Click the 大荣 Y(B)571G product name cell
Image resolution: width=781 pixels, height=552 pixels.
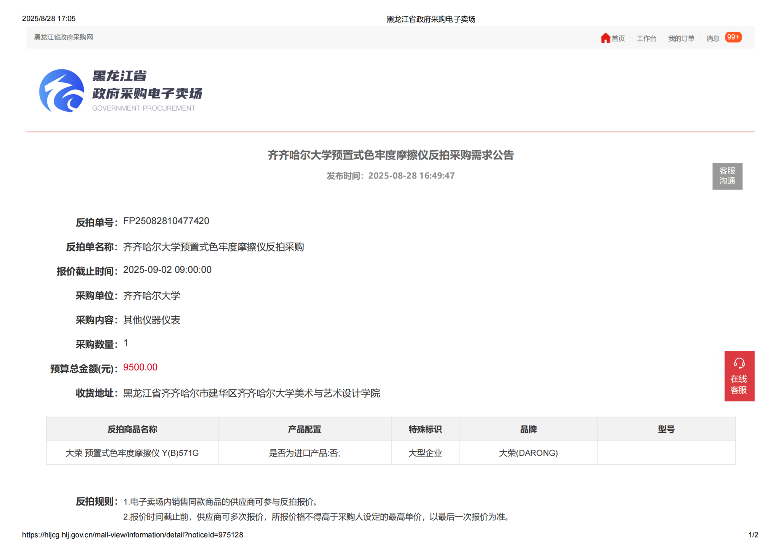point(132,453)
